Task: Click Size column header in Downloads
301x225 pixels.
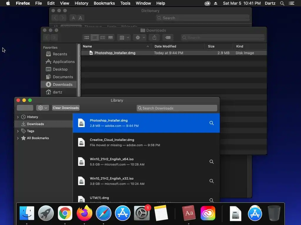Action: 219,46
